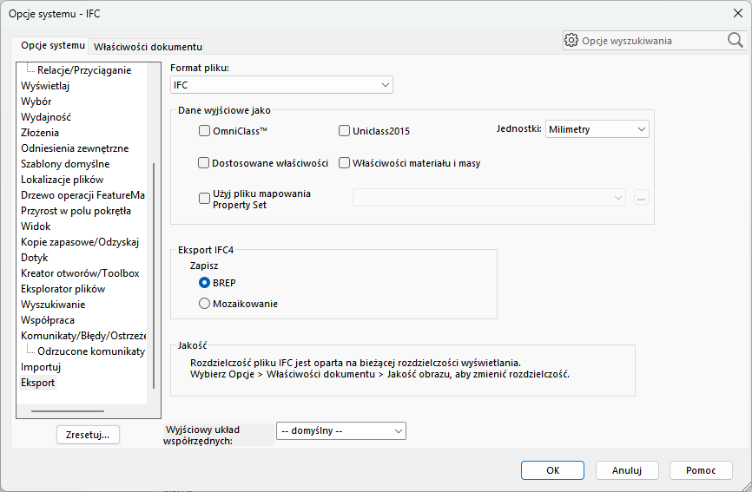Image resolution: width=752 pixels, height=492 pixels.
Task: Switch to Właściwości dokumentu tab
Action: [x=148, y=47]
